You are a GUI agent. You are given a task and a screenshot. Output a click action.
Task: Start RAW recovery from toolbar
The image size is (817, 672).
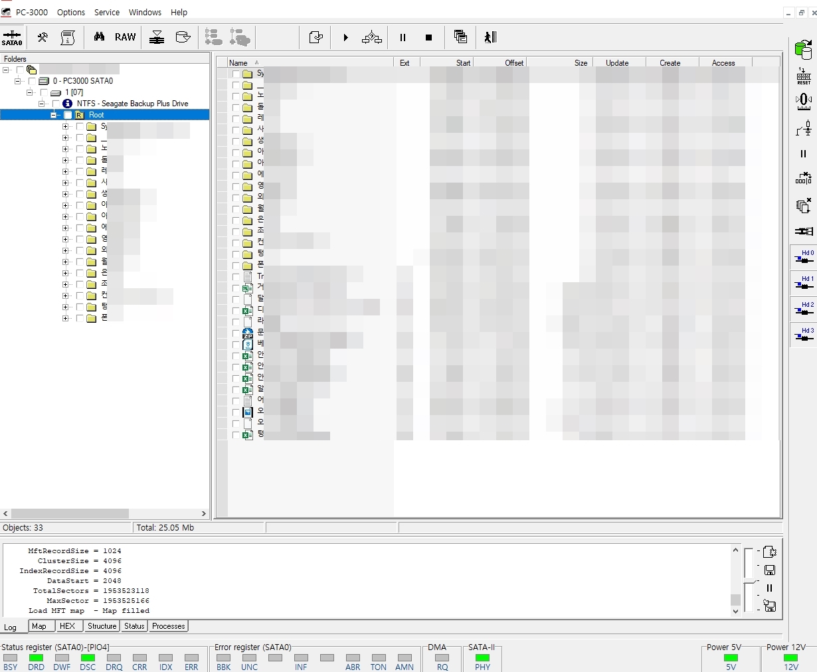125,37
